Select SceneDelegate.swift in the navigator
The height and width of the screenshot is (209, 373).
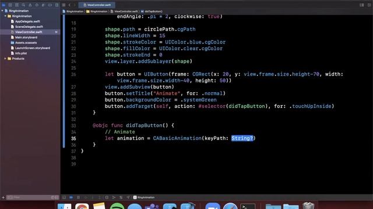(x=29, y=27)
